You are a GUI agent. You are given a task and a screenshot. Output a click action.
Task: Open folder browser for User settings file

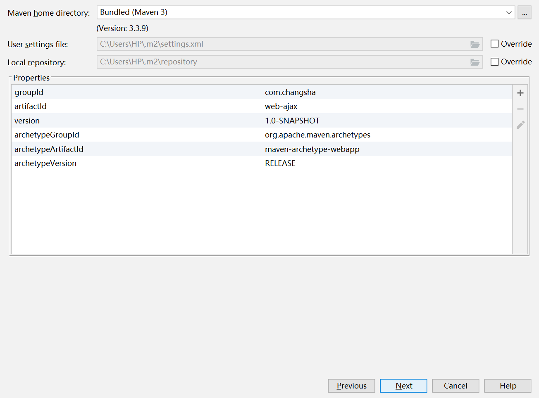tap(475, 44)
